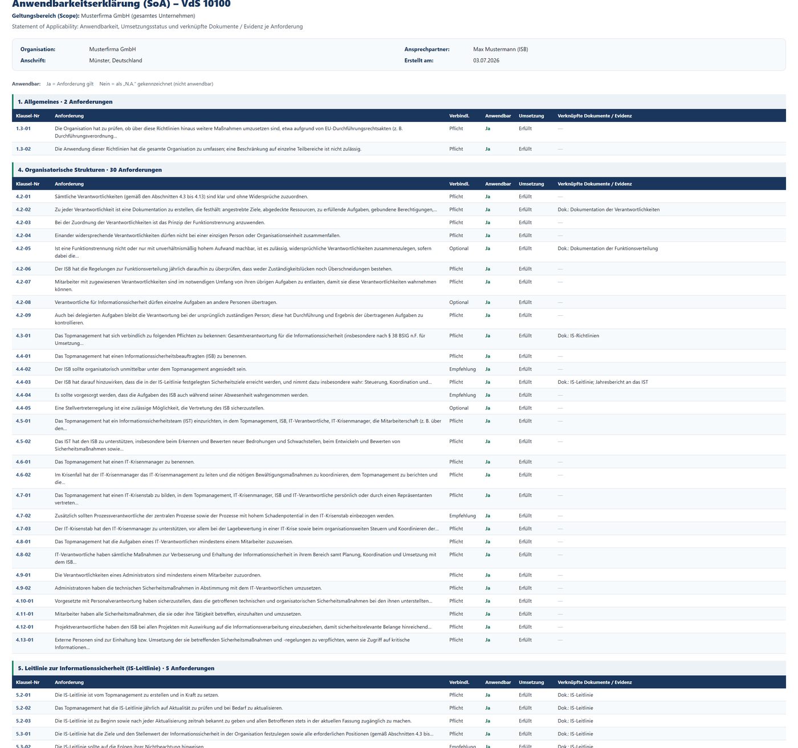Open "Dok.: Dokumentation der Verantwortlichkeiten" evidence entry
The height and width of the screenshot is (748, 798).
point(608,210)
